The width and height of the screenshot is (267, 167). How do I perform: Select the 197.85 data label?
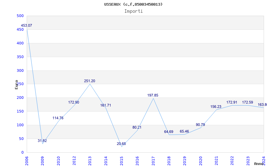(153, 96)
